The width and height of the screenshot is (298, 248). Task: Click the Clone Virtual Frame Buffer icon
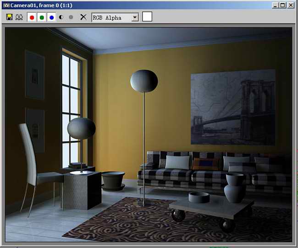19,17
